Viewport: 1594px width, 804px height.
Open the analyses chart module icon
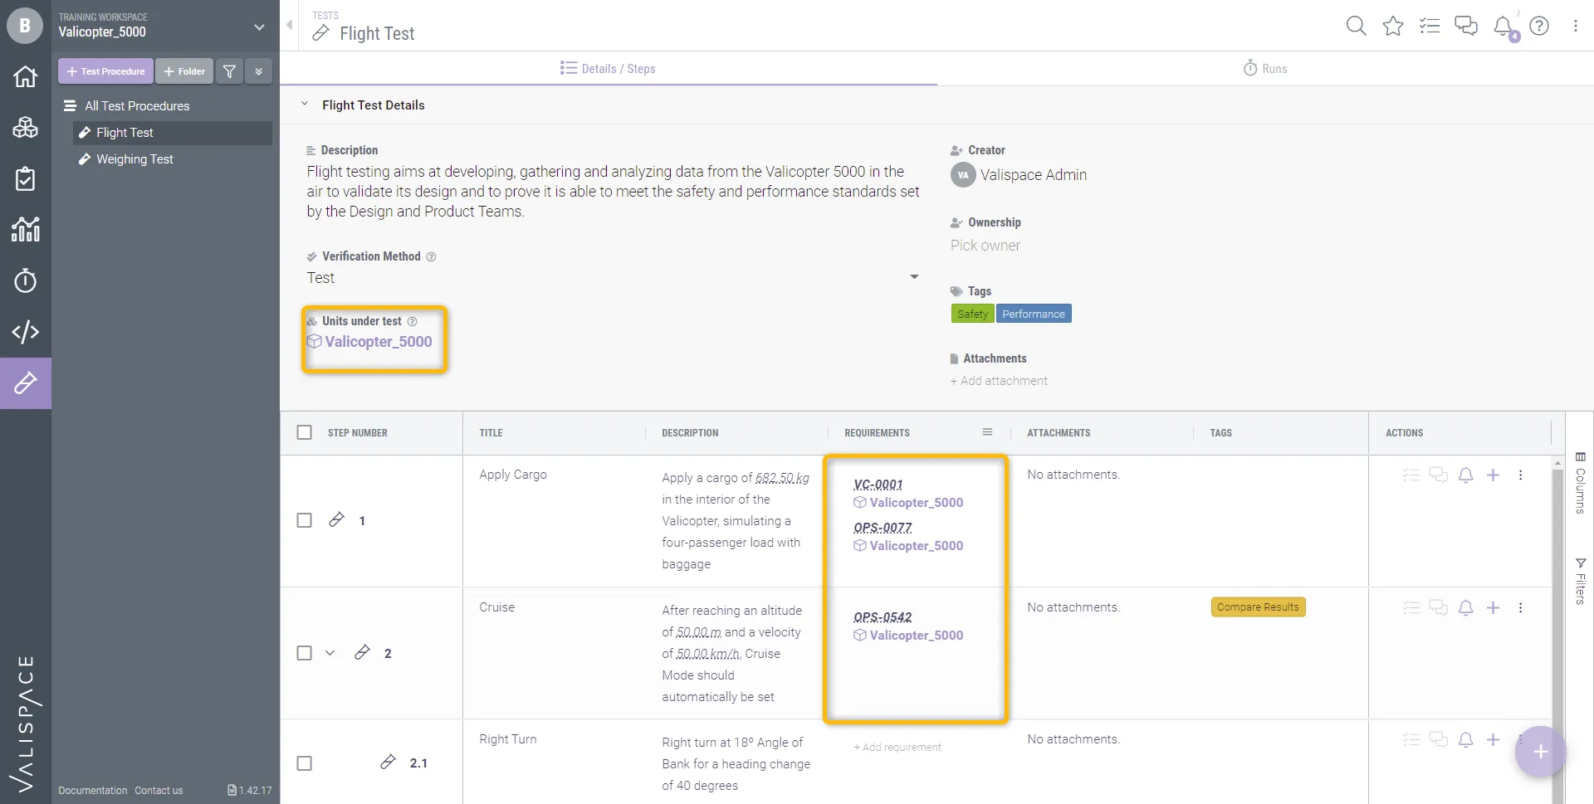[x=25, y=229]
